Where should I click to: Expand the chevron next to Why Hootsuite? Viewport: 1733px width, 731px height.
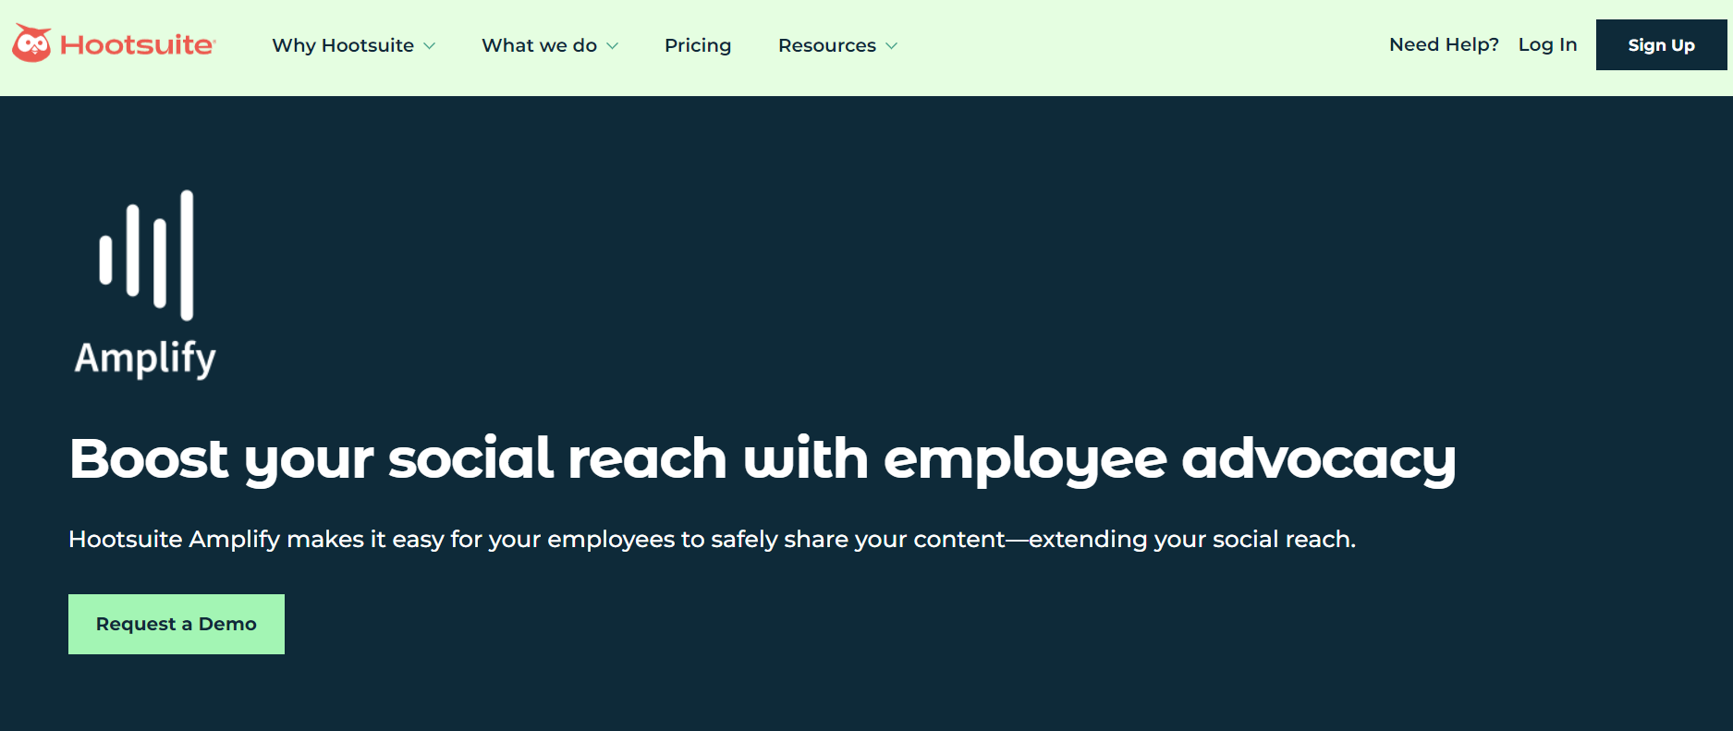pyautogui.click(x=429, y=46)
